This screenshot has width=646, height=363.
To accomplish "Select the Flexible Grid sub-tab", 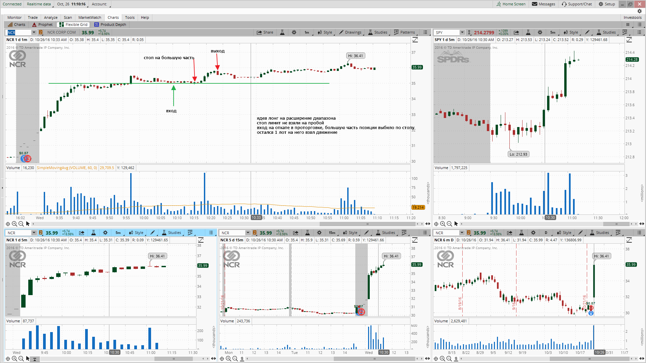I will (73, 25).
